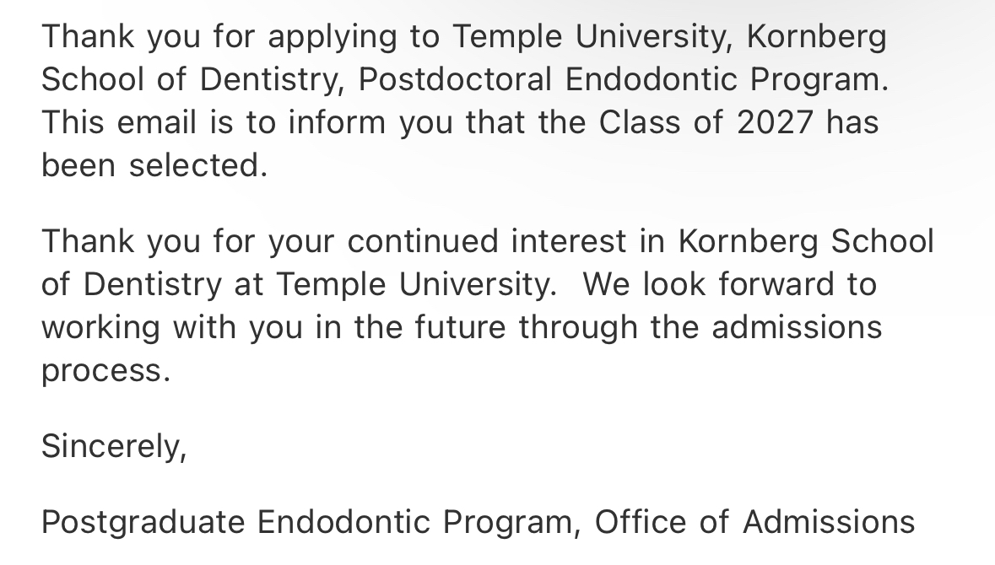Click the word 'Endodontic' in the first paragraph
Viewport: 995px width, 565px height.
pyautogui.click(x=651, y=79)
